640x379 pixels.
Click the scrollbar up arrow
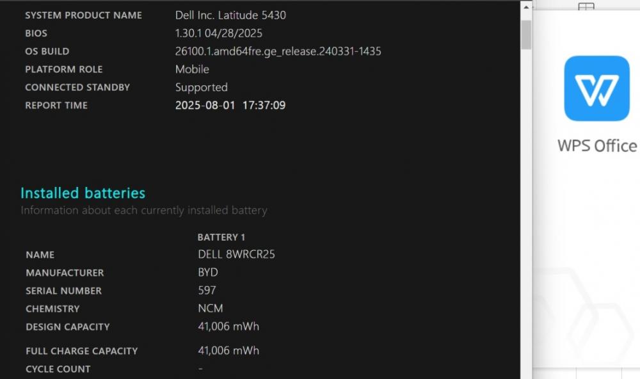point(526,7)
